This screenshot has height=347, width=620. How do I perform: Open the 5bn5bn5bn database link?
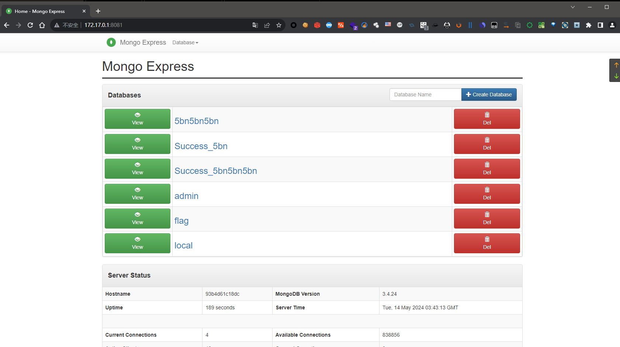(x=197, y=121)
